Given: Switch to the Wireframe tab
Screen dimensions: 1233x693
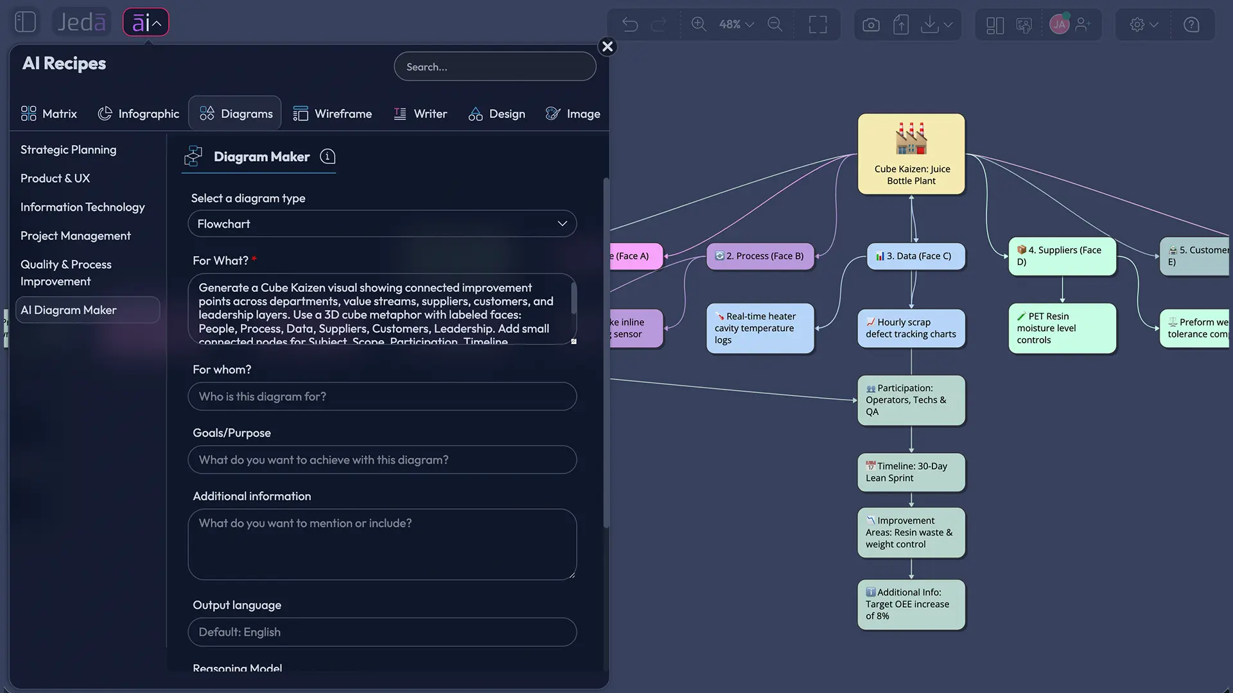Looking at the screenshot, I should [333, 114].
